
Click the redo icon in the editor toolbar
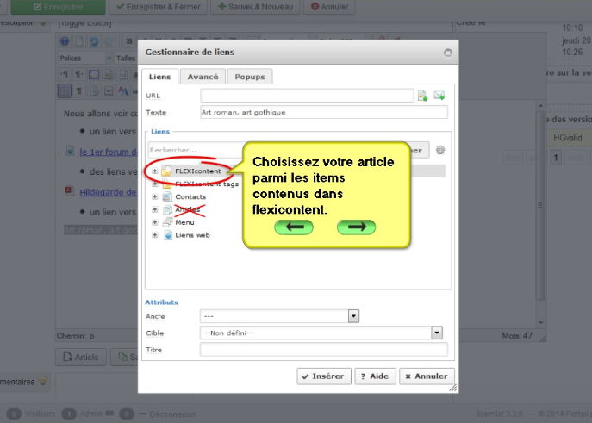point(109,41)
